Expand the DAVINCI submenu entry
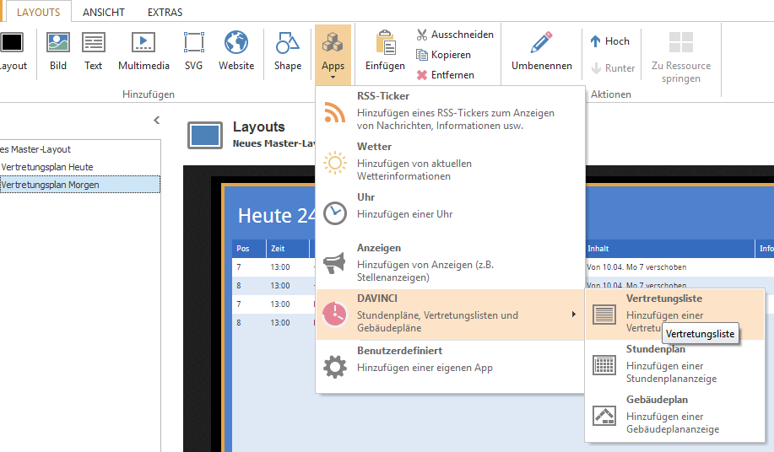The width and height of the screenshot is (774, 452). point(450,315)
